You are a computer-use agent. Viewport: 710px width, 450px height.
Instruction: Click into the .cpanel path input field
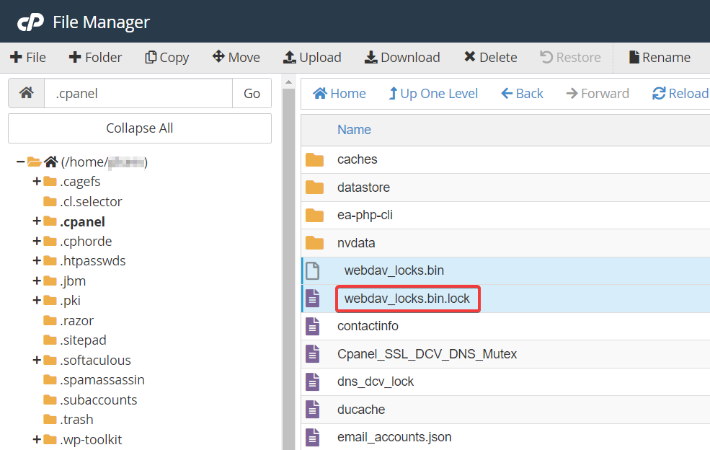[x=138, y=93]
